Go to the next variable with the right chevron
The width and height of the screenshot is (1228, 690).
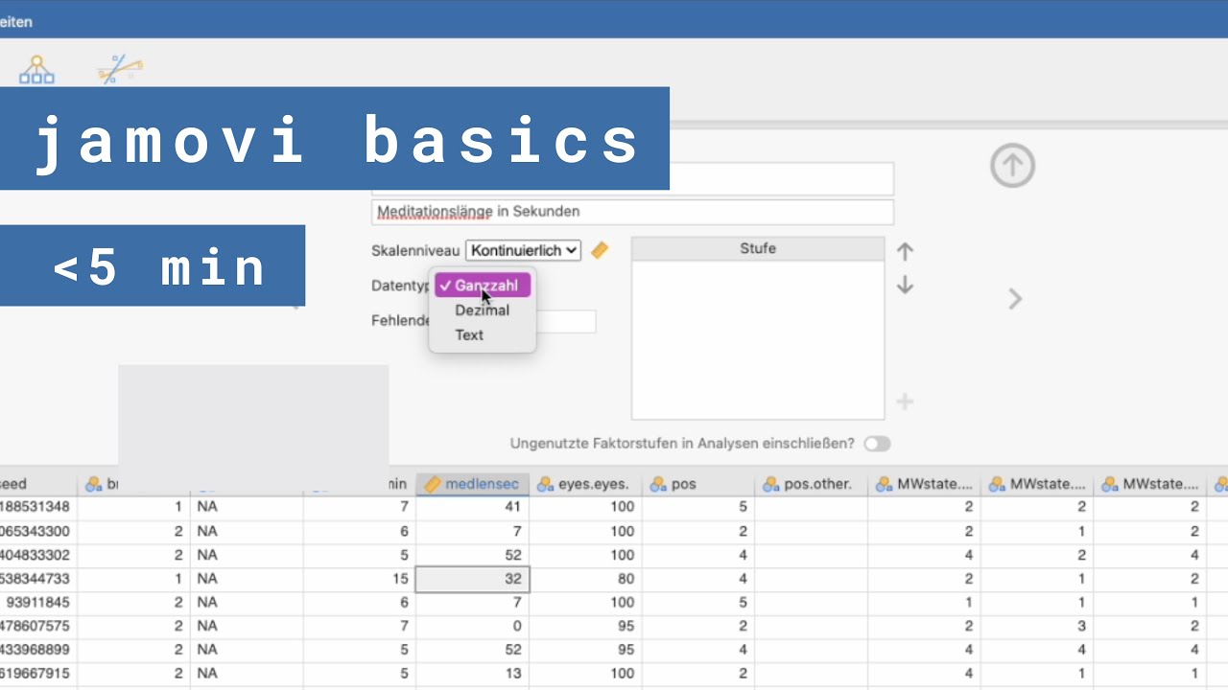point(1015,299)
